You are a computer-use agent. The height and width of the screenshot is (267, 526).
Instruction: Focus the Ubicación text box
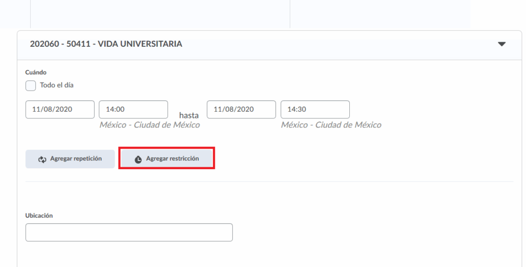[128, 233]
